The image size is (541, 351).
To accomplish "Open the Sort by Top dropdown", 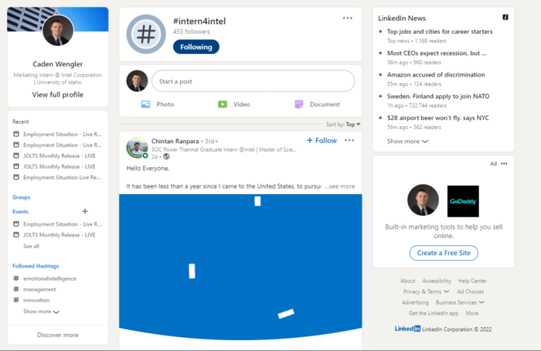I will pyautogui.click(x=352, y=124).
